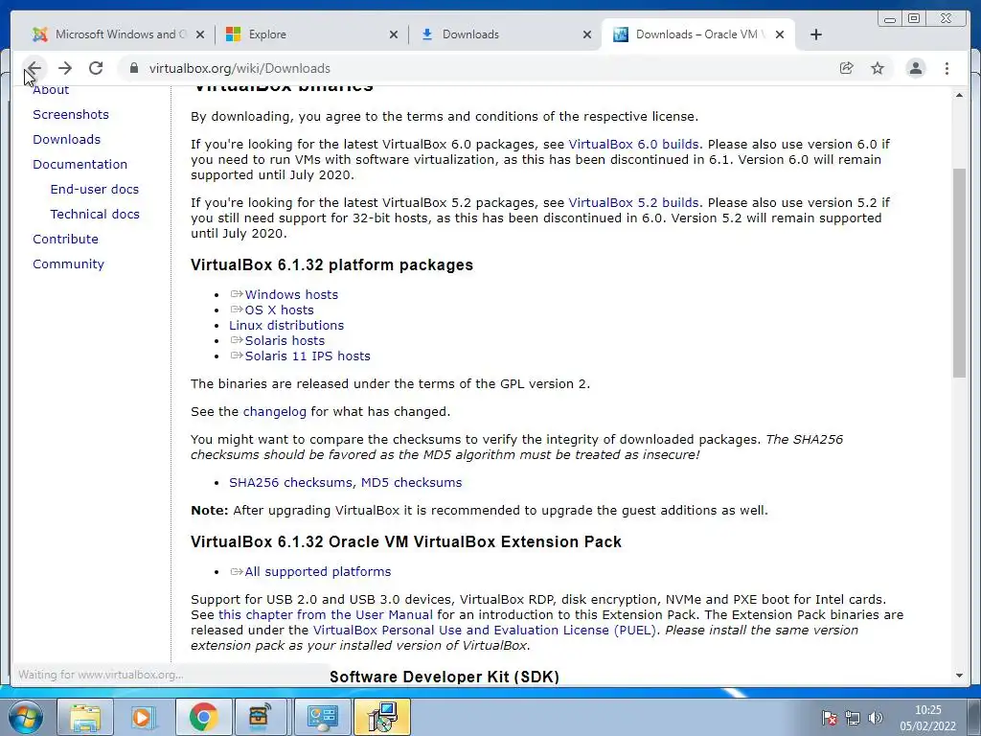Open Action Center flag in tray
Screen dimensions: 981x736
pyautogui.click(x=830, y=718)
